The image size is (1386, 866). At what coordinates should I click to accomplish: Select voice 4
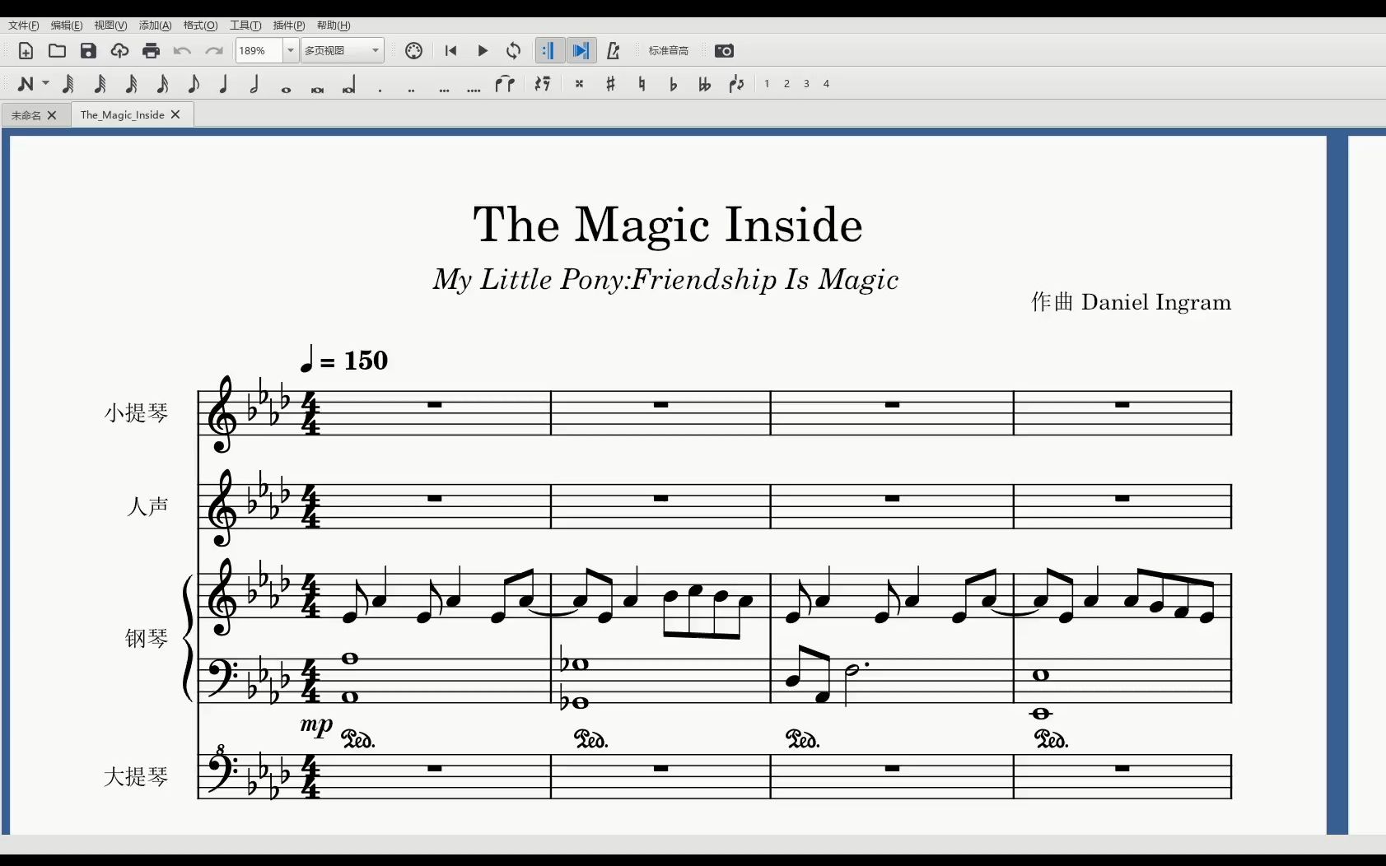coord(826,84)
